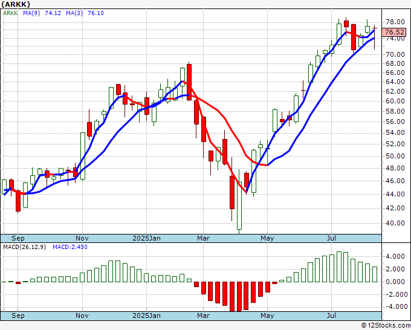
Task: Select the 48.00 price axis label
Action: [x=395, y=168]
